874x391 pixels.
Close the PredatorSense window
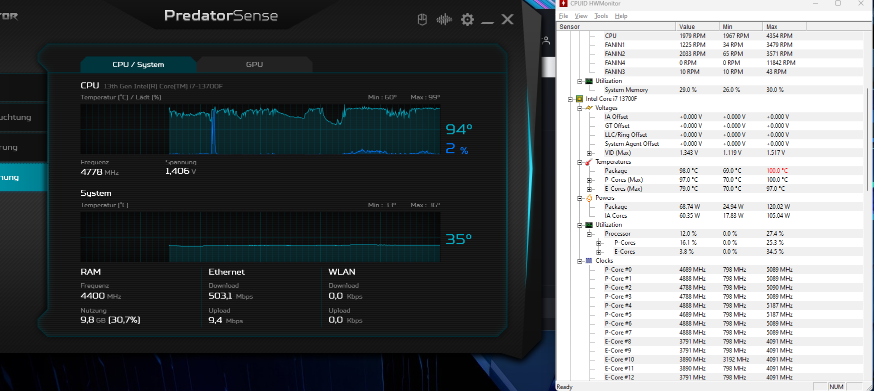(x=507, y=19)
